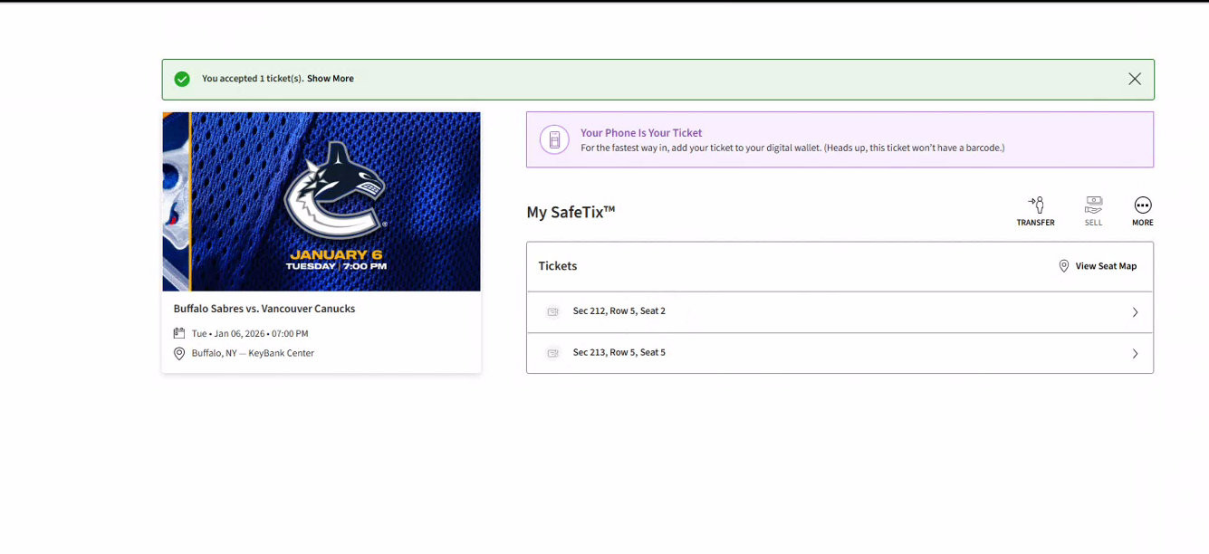
Task: Click the ticket icon next to Sec 212
Action: pos(552,312)
